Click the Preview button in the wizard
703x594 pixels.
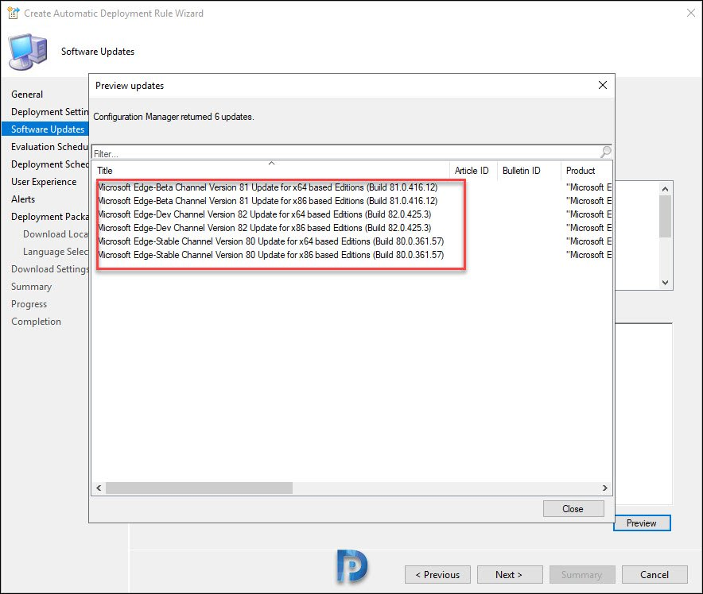(x=642, y=523)
